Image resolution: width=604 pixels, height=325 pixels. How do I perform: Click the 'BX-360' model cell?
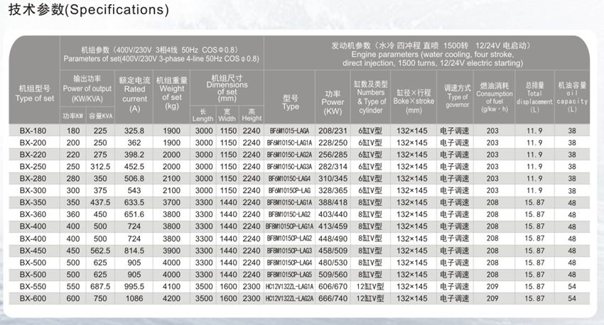33,214
